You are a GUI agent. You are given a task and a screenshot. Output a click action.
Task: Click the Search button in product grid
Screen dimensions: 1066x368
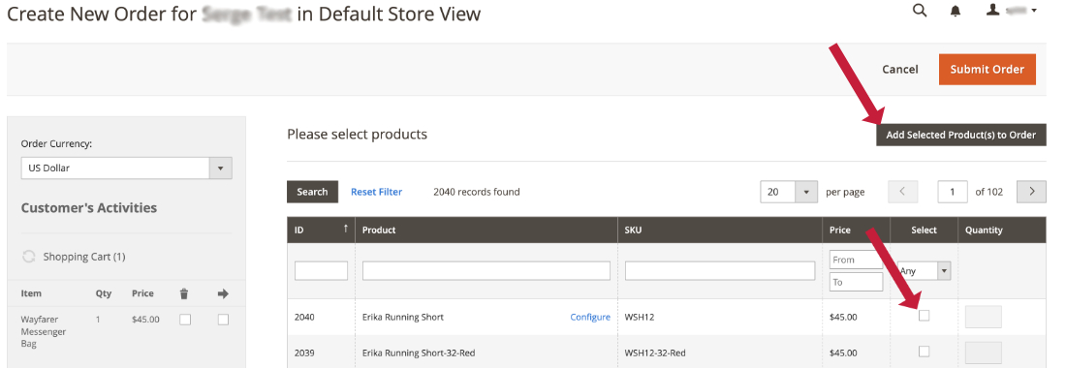[x=312, y=192]
